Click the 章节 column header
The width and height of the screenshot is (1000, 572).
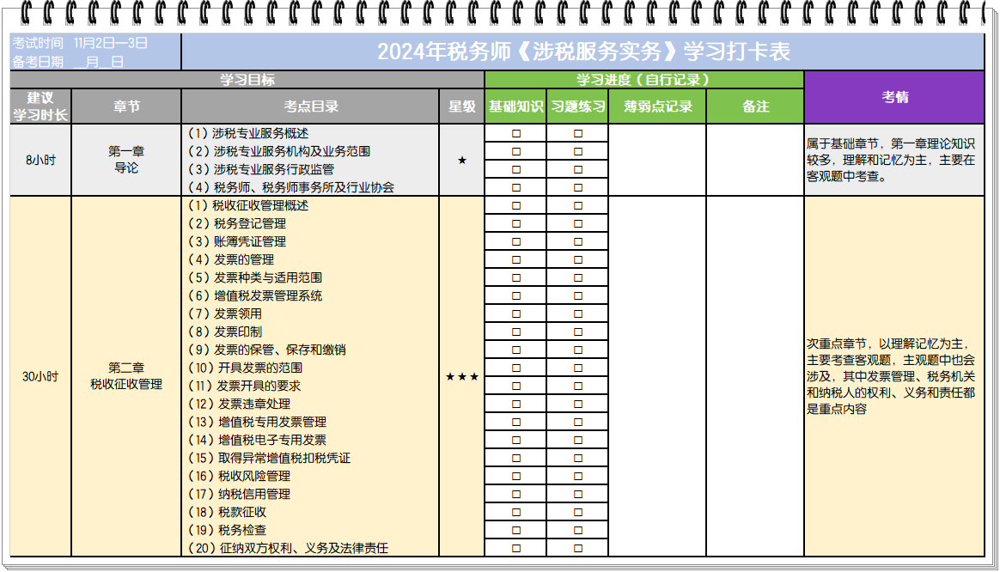[x=126, y=106]
